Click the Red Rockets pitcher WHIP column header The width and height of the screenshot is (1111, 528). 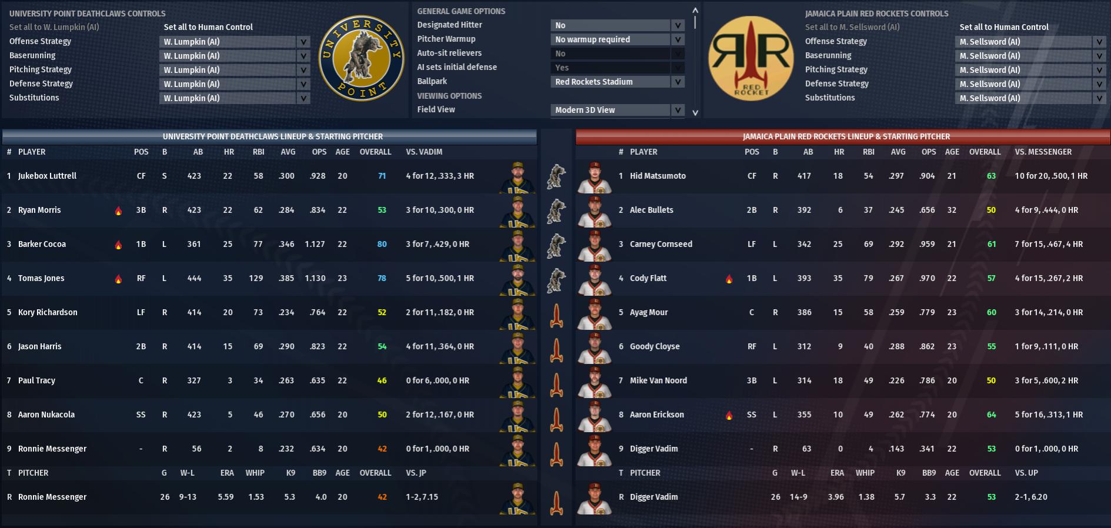pos(865,473)
